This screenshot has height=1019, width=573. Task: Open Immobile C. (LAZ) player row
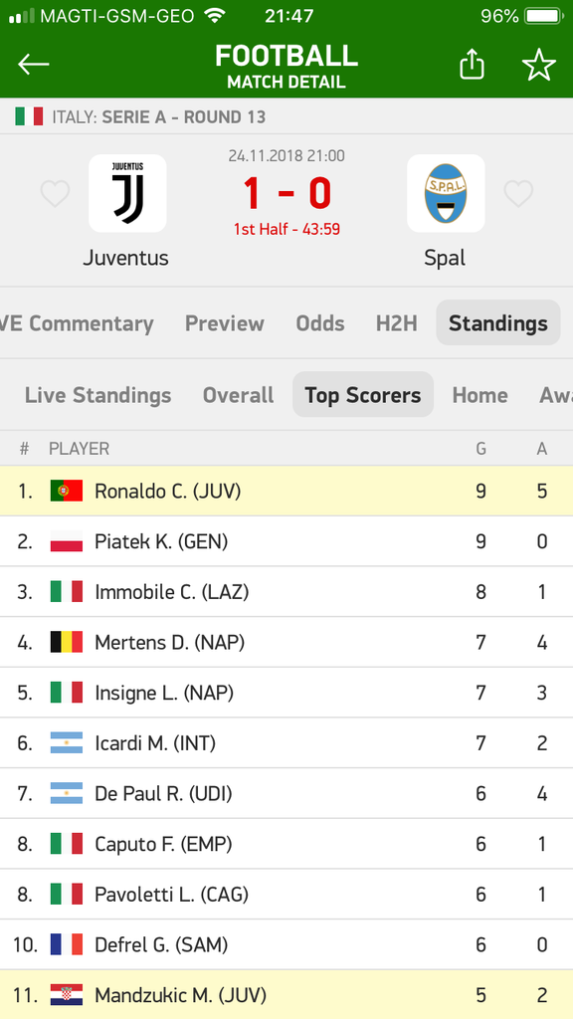[286, 592]
